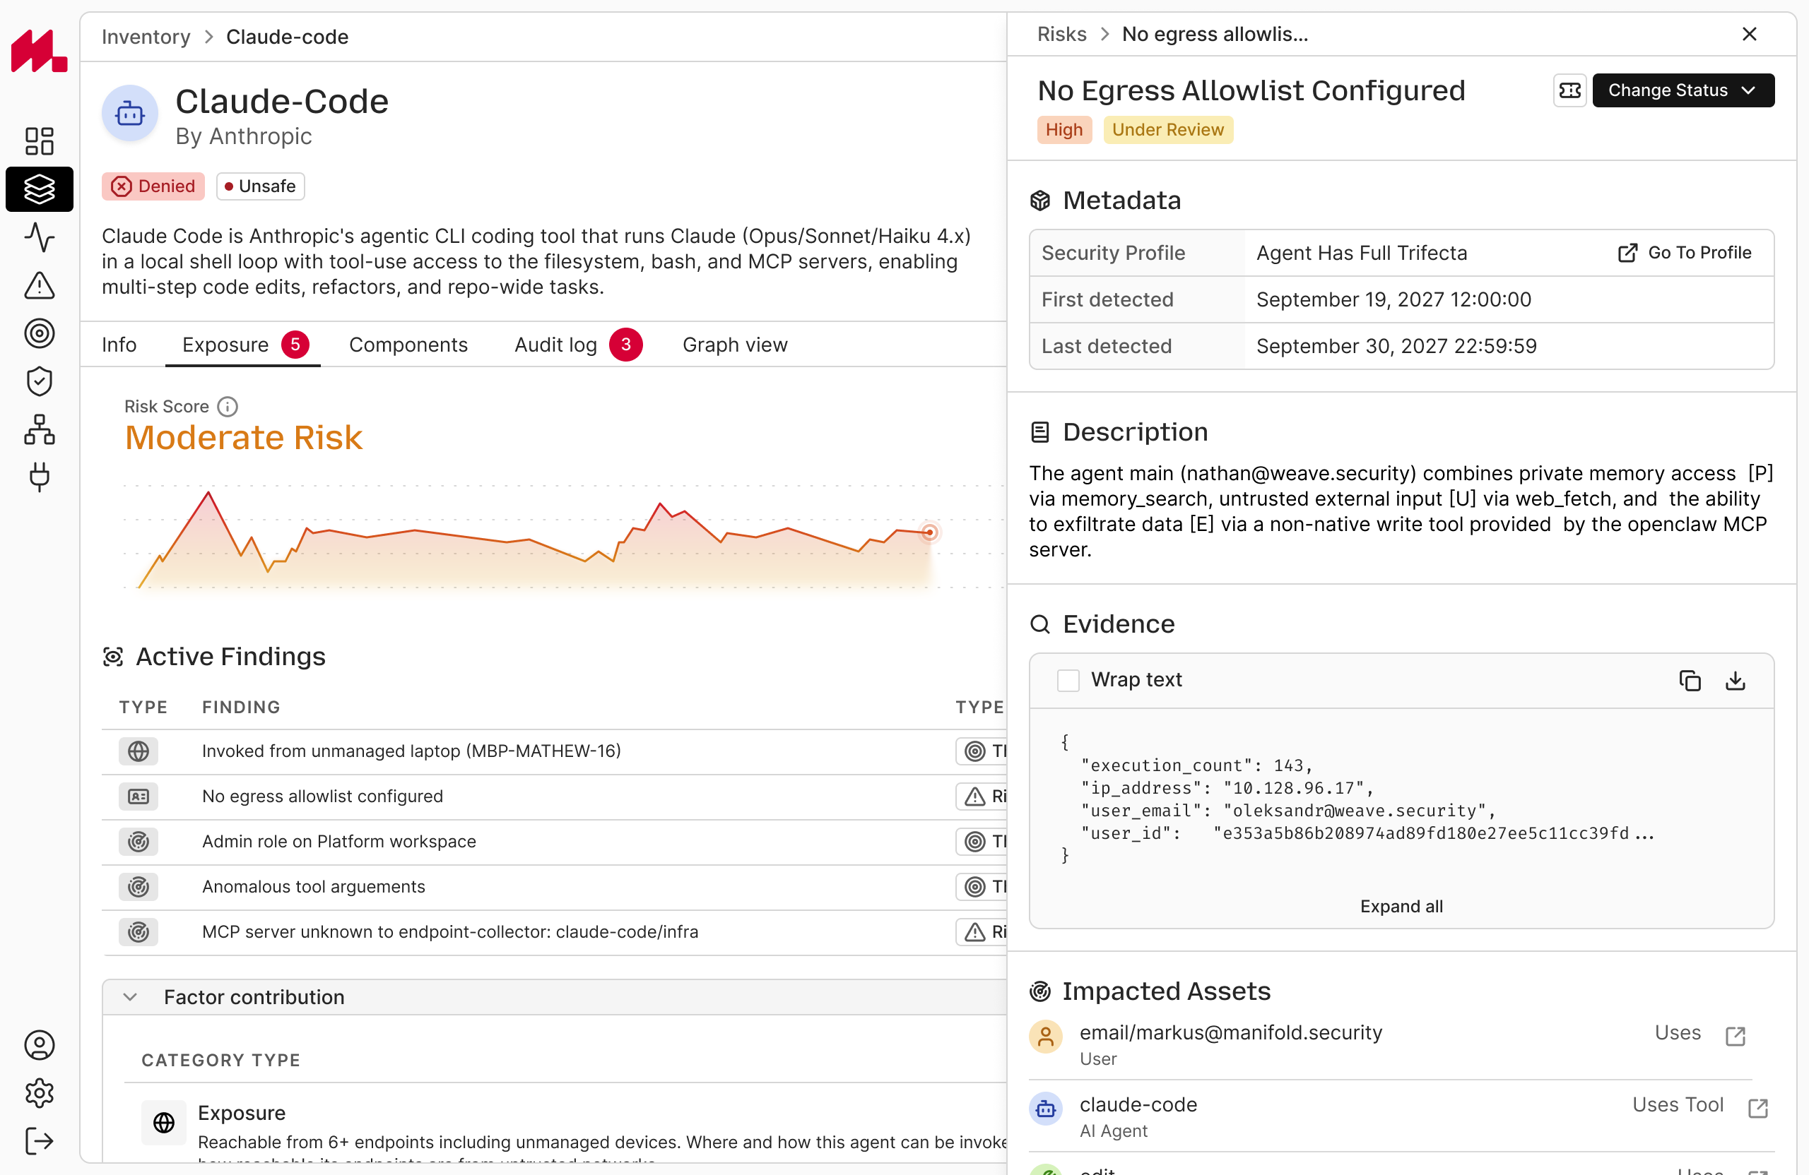Click the Risk Score info icon

[228, 406]
